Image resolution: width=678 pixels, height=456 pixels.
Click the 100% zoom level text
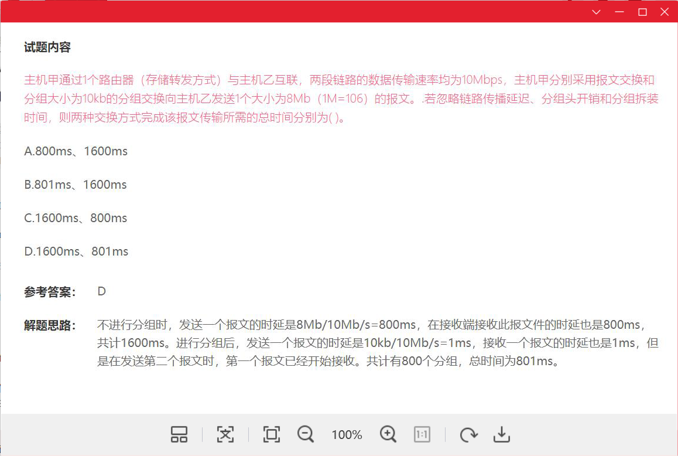347,435
